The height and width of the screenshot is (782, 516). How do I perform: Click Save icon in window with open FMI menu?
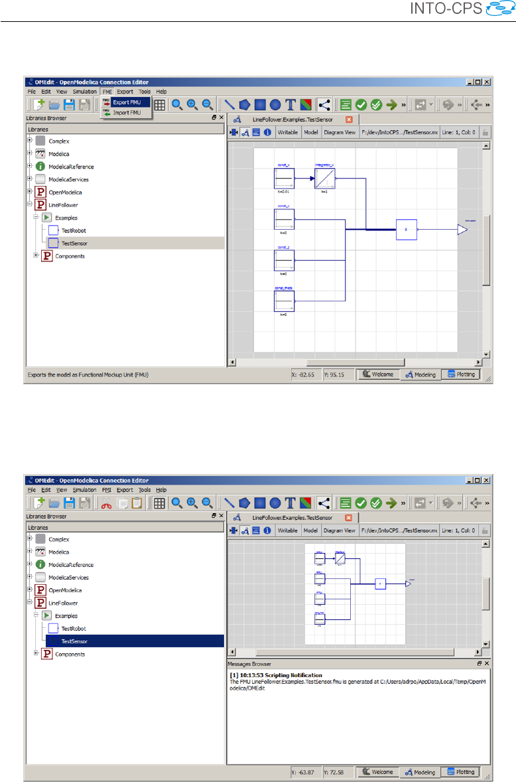70,105
